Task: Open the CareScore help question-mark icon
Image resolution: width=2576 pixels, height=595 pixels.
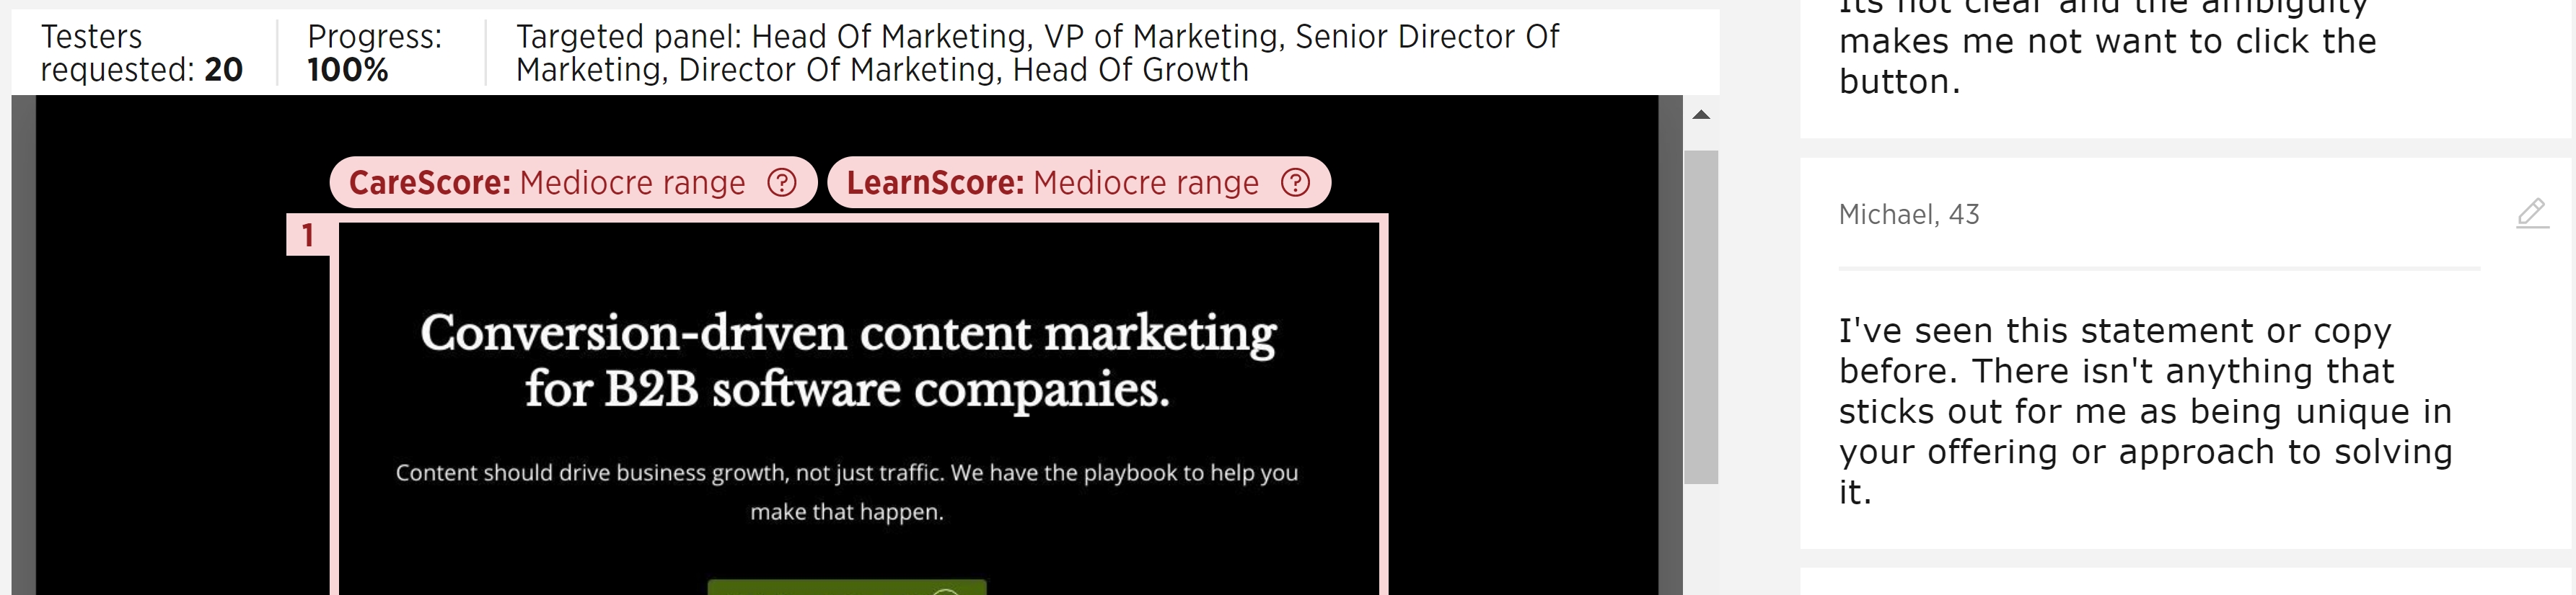Action: [x=781, y=183]
